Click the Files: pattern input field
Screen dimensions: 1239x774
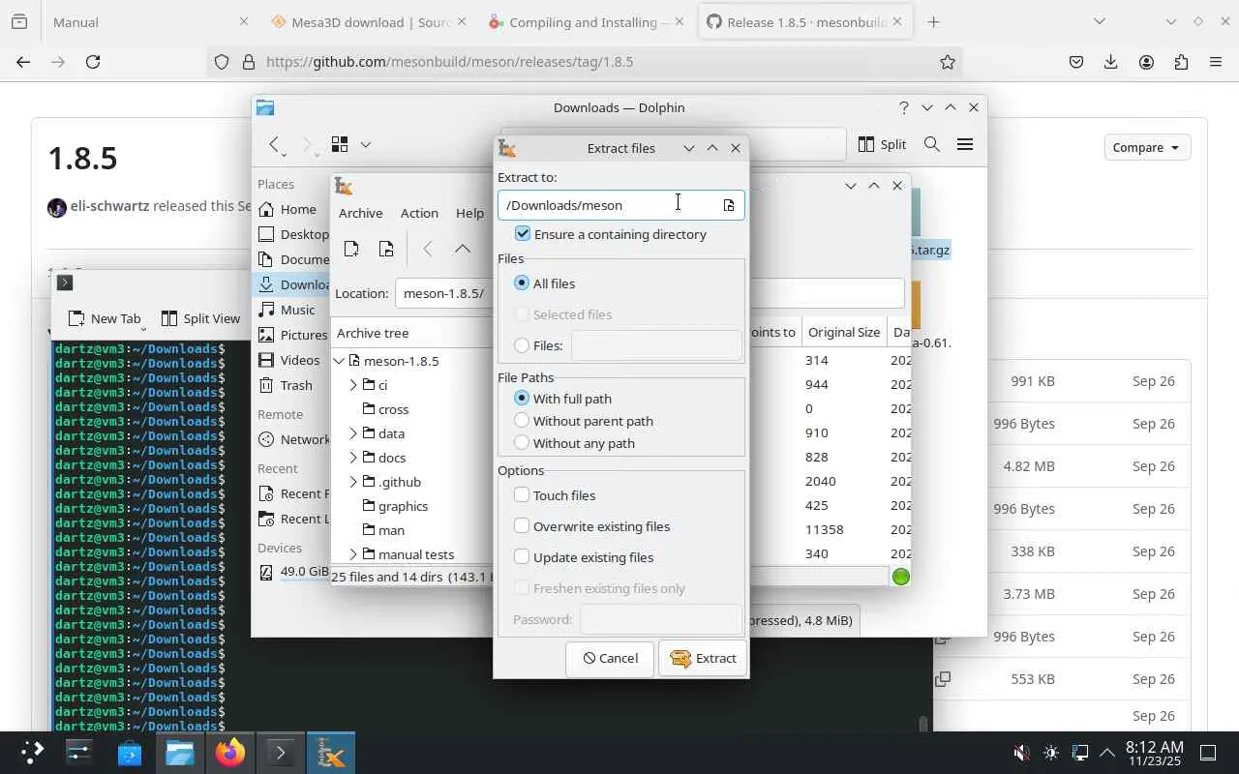pyautogui.click(x=657, y=345)
